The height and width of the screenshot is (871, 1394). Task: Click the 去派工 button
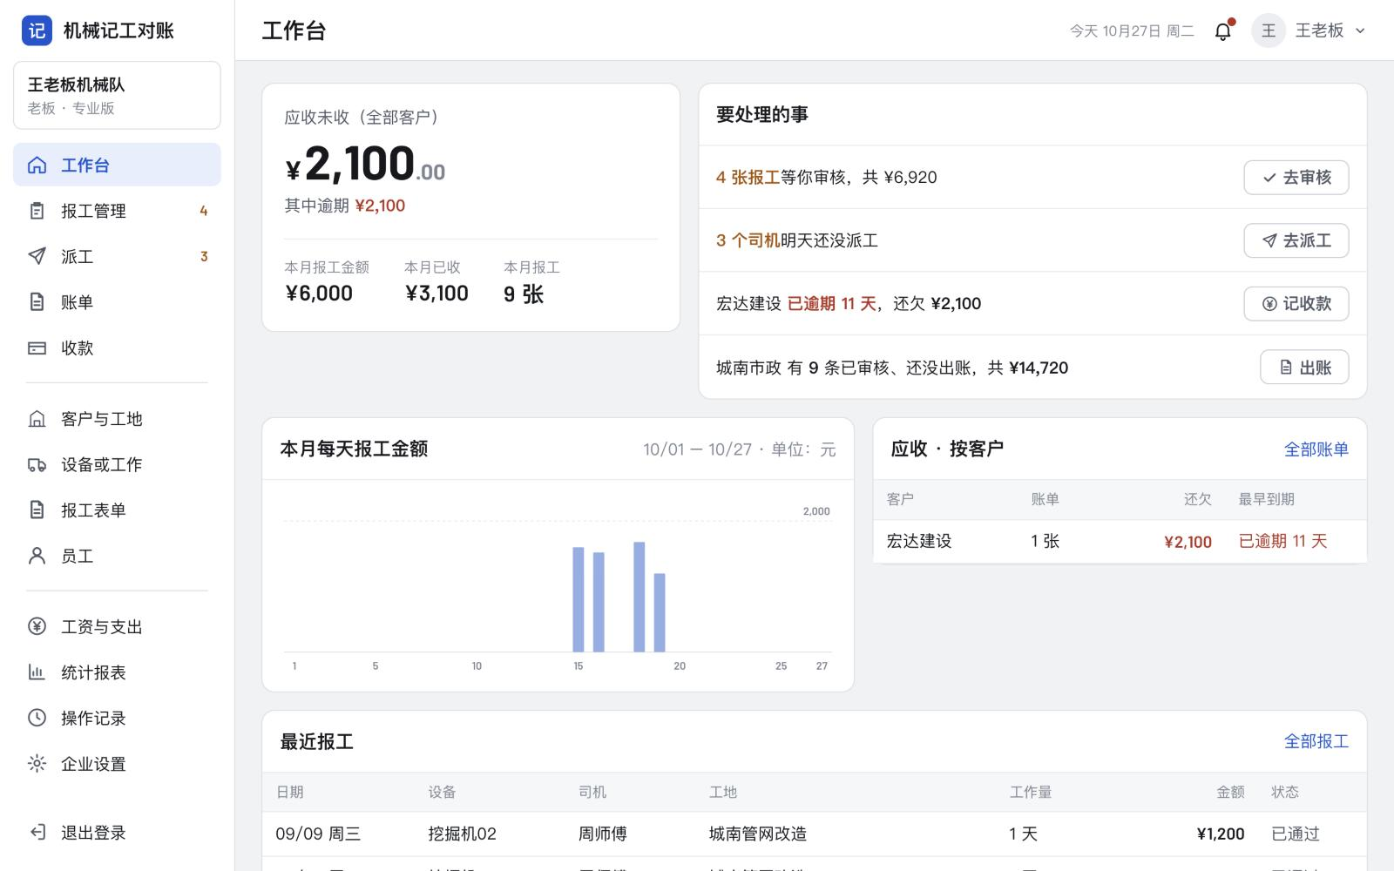coord(1296,240)
